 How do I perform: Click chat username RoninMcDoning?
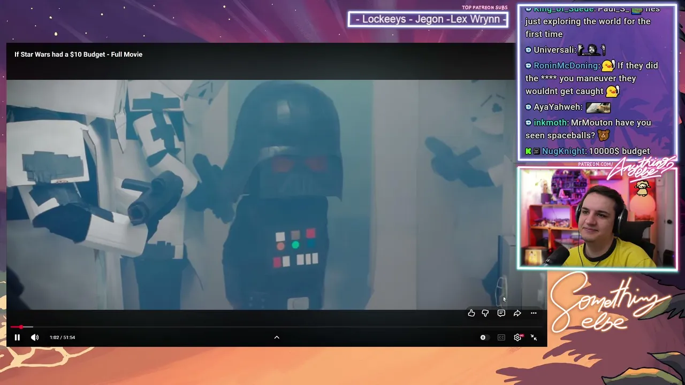(566, 66)
